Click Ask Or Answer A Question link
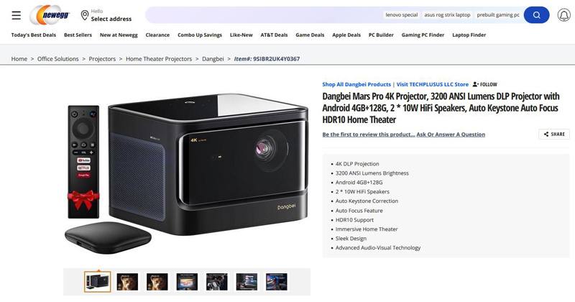The width and height of the screenshot is (575, 302). 451,134
